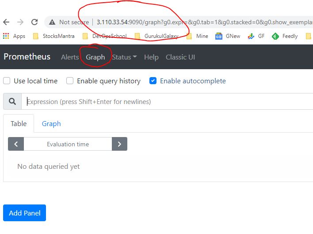313x234 pixels.
Task: Open the Classic UI link
Action: tap(180, 57)
